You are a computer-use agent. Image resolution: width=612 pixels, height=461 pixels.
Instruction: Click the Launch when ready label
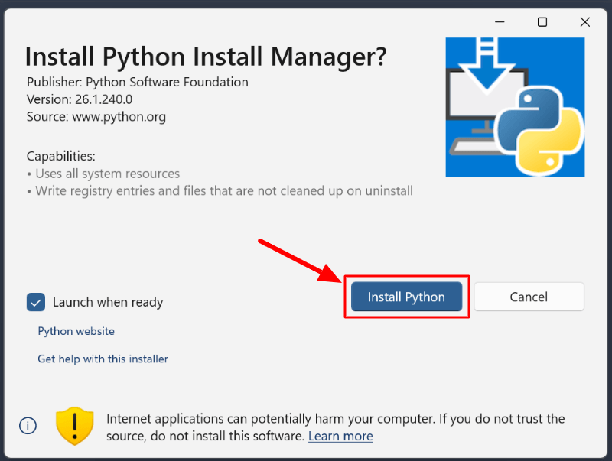coord(108,302)
